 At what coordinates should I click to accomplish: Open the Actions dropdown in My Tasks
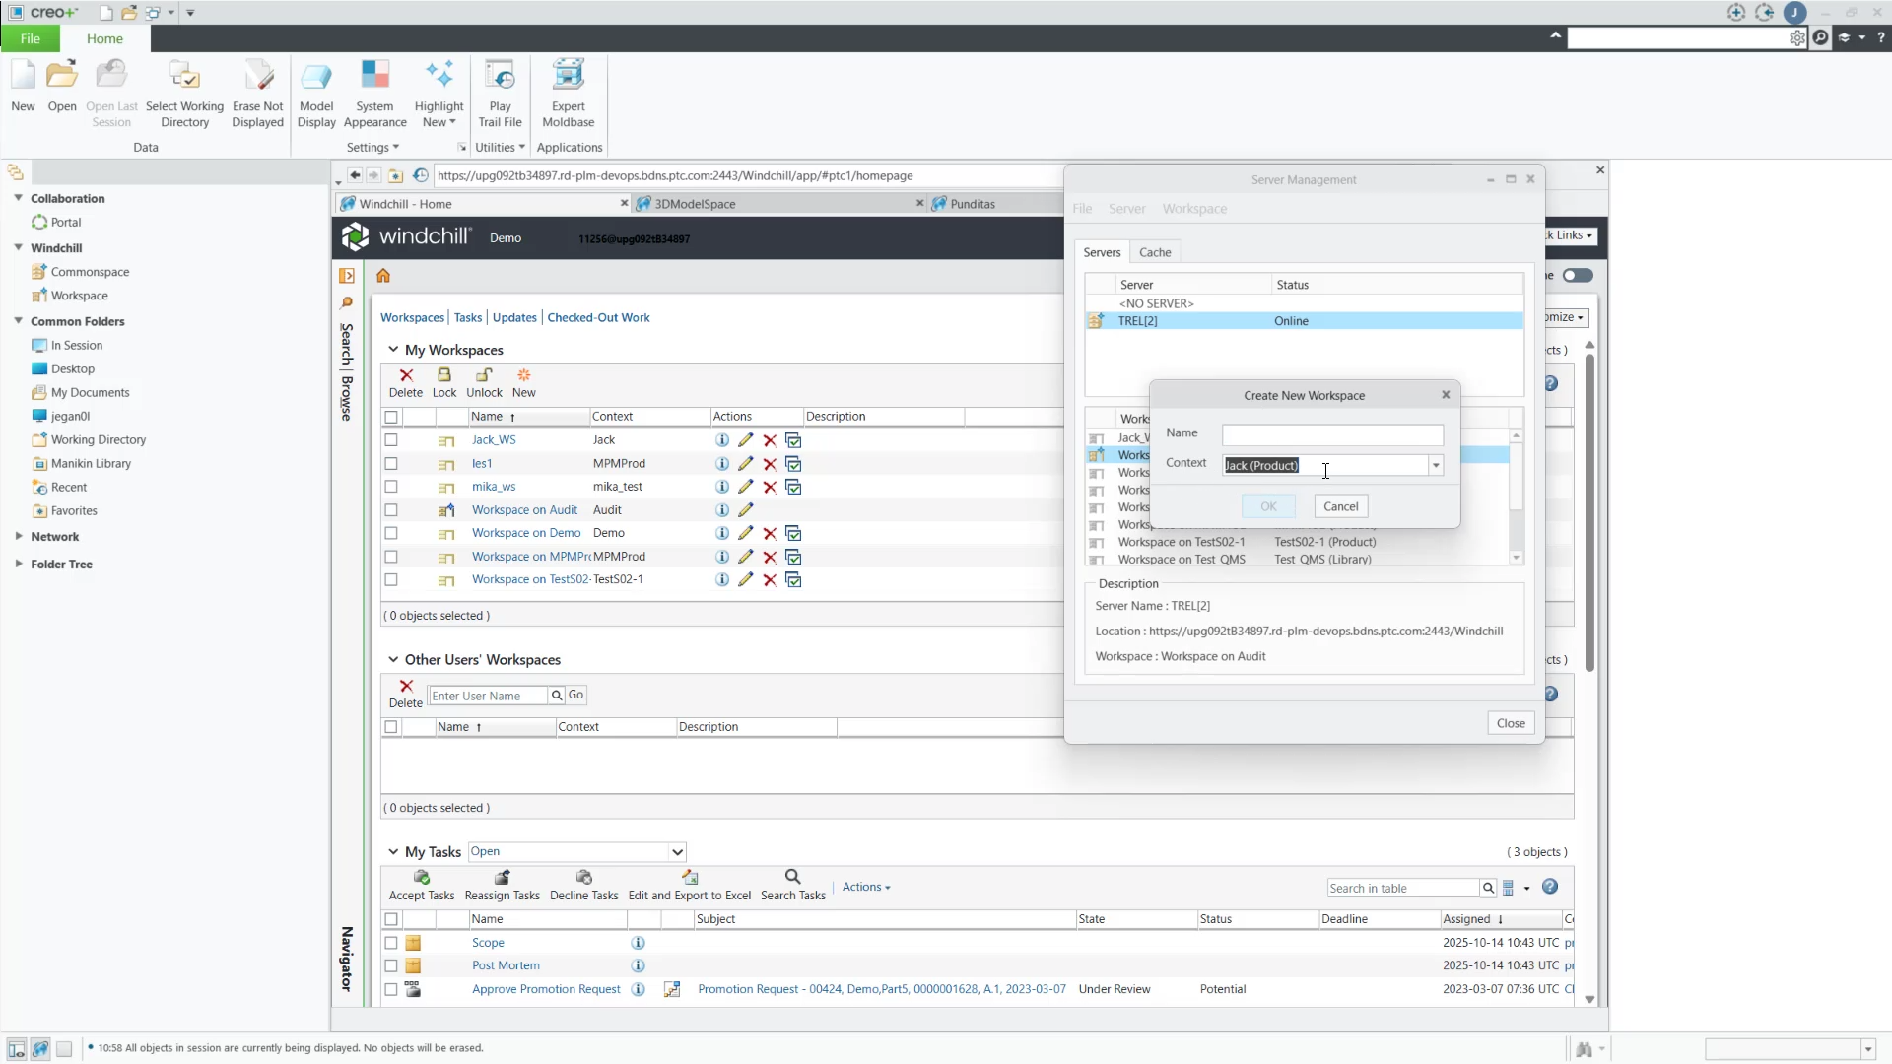pos(866,888)
